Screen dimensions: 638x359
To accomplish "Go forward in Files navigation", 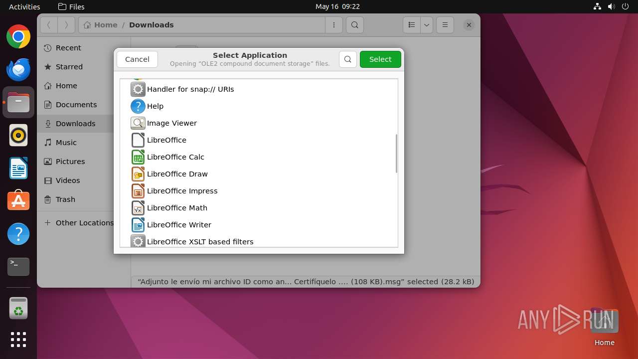I will pos(66,25).
